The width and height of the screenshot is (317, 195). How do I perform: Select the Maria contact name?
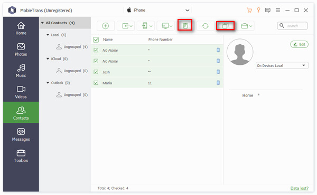(107, 83)
